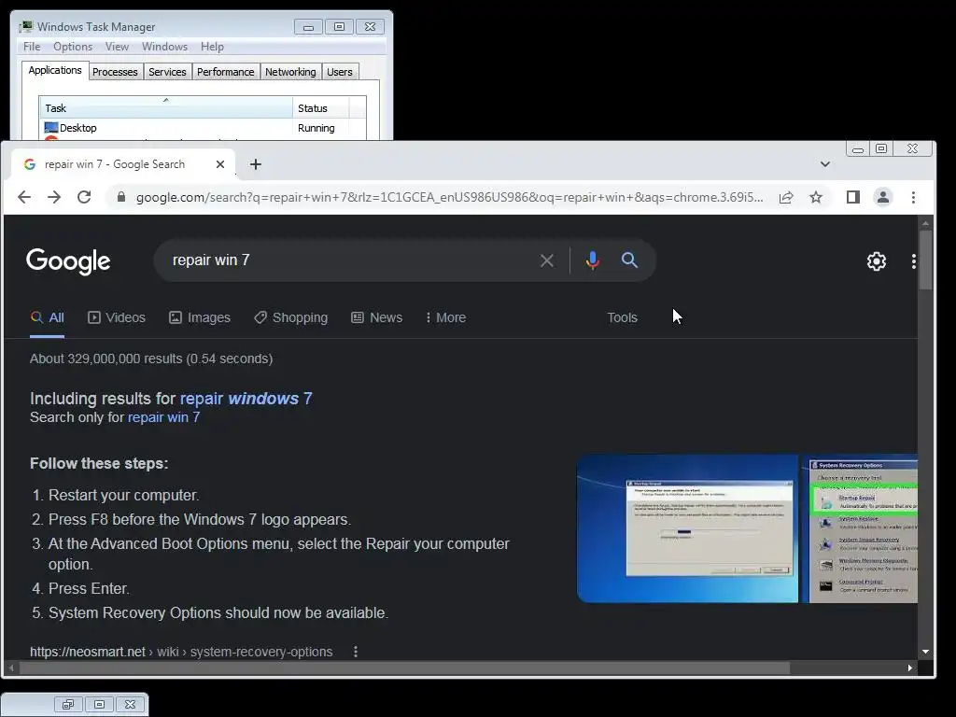Open a new Chrome tab
956x717 pixels.
tap(256, 164)
